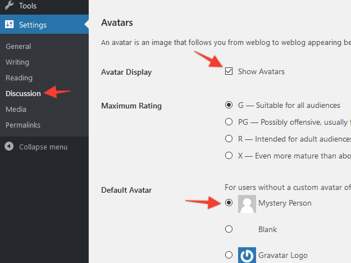Go to Permalinks settings
This screenshot has width=351, height=263.
pyautogui.click(x=23, y=125)
